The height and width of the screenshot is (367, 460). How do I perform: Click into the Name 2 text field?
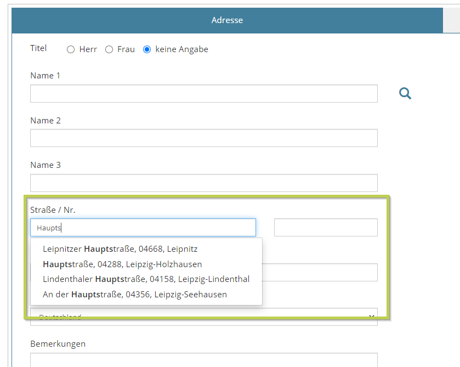point(203,138)
